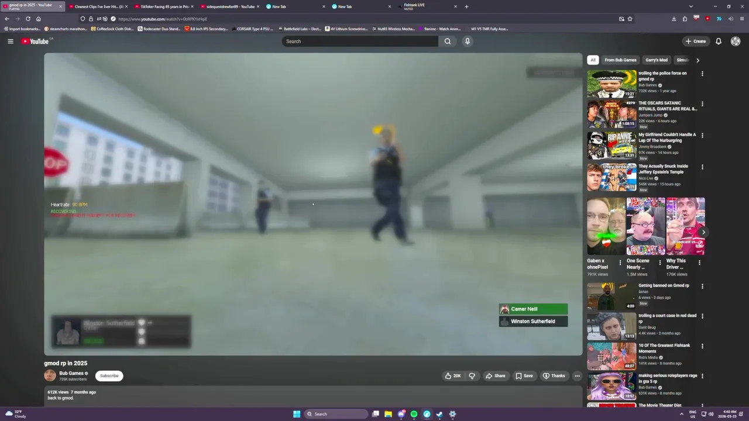The width and height of the screenshot is (749, 421).
Task: Start voice search with the microphone icon
Action: point(467,41)
